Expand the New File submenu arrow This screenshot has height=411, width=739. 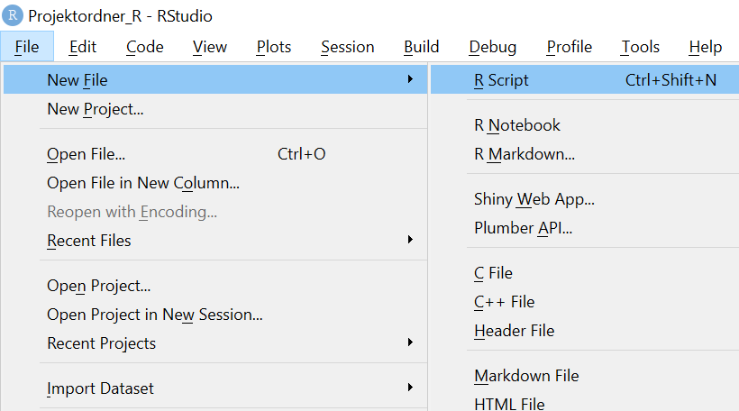tap(410, 80)
